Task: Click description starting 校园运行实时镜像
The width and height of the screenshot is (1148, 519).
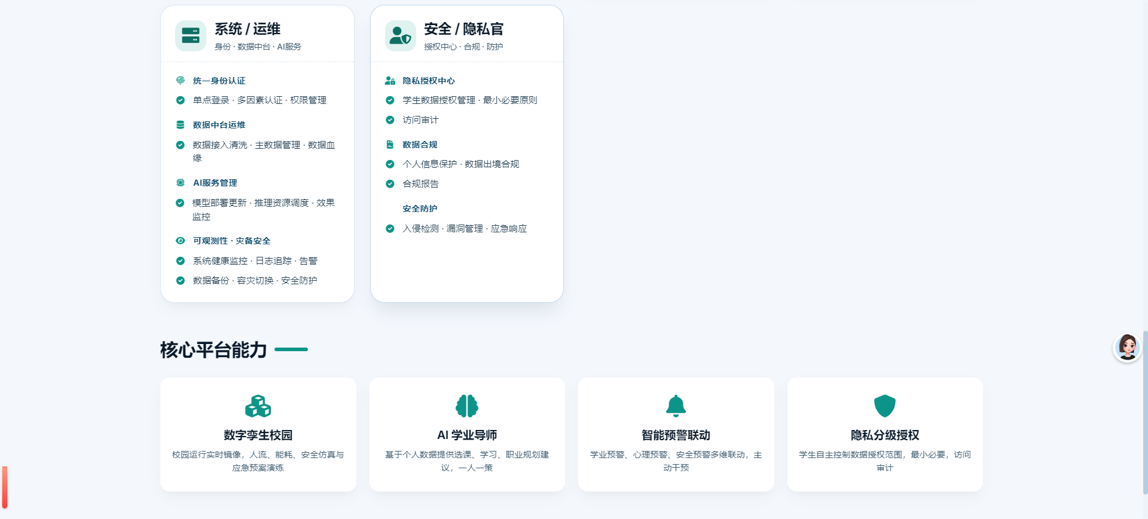Action: click(258, 461)
